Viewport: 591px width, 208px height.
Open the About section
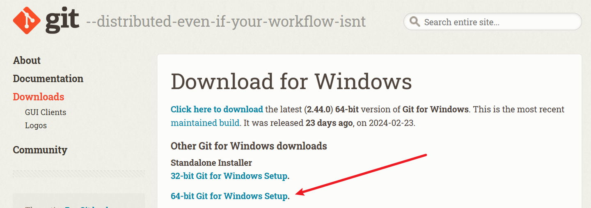click(x=27, y=60)
